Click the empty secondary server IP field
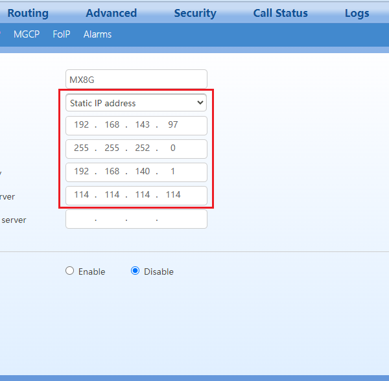This screenshot has height=381, width=389. (136, 219)
